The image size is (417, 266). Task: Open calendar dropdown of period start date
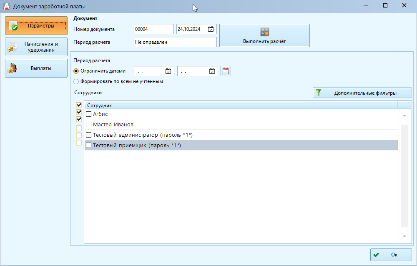[168, 71]
